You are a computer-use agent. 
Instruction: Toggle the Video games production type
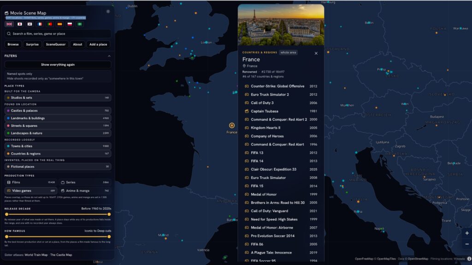[x=31, y=191]
